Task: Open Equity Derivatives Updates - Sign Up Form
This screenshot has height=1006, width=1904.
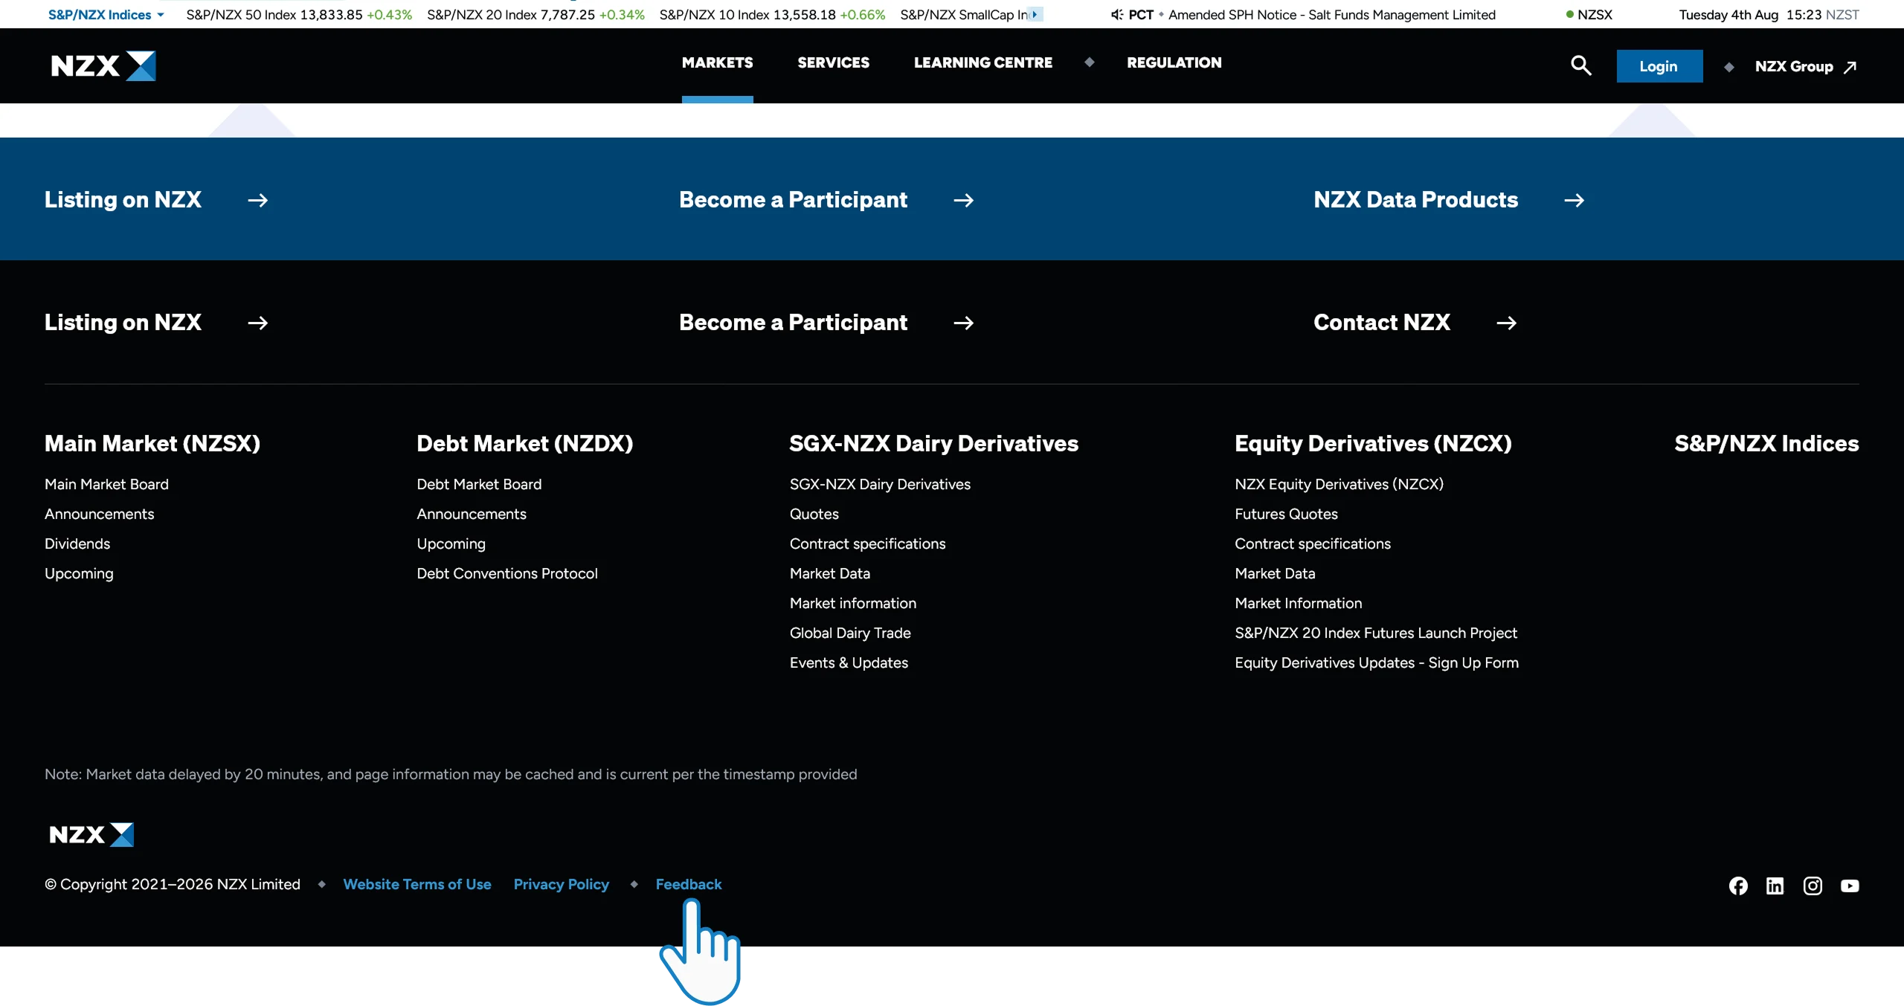Action: tap(1377, 662)
